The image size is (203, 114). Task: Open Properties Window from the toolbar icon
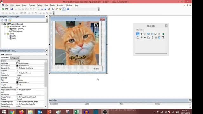coord(56,9)
